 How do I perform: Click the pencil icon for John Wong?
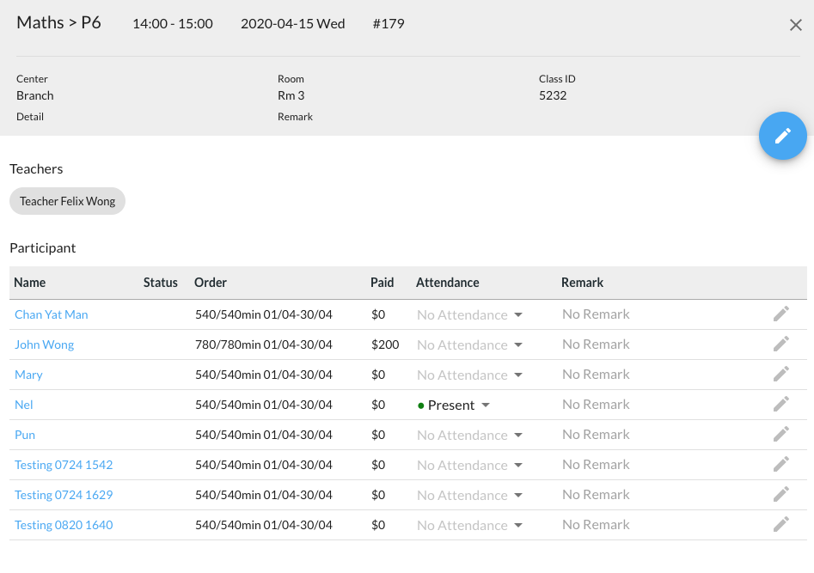coord(780,344)
